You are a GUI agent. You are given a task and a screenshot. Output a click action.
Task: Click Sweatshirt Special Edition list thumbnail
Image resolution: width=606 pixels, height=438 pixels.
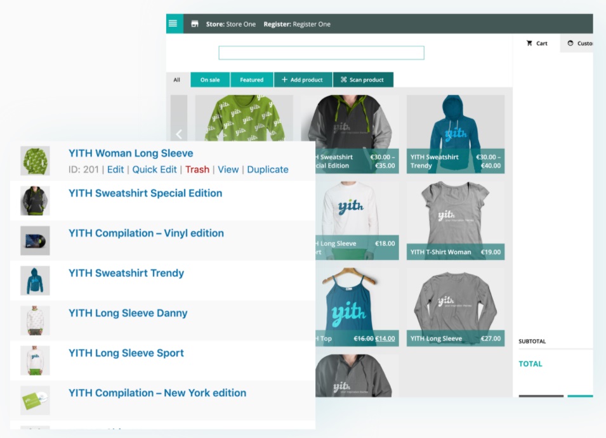(x=35, y=201)
